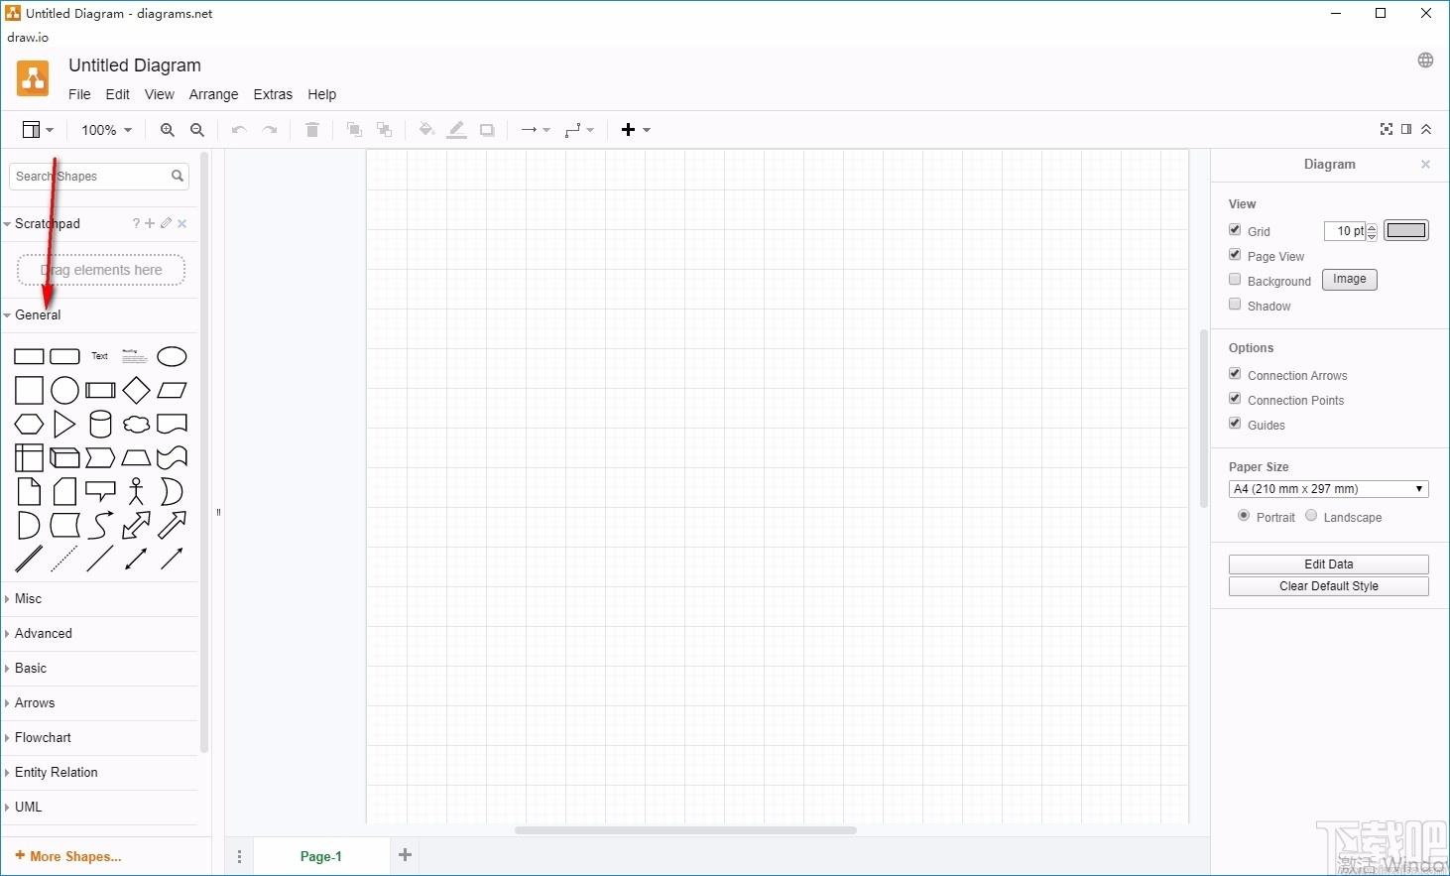This screenshot has height=876, width=1450.
Task: Click the Scratchpad edit pencil icon
Action: [x=166, y=223]
